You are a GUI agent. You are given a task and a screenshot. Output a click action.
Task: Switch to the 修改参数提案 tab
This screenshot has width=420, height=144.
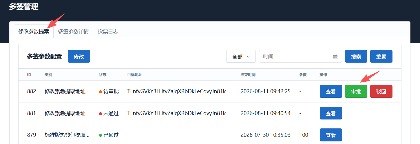coord(34,31)
